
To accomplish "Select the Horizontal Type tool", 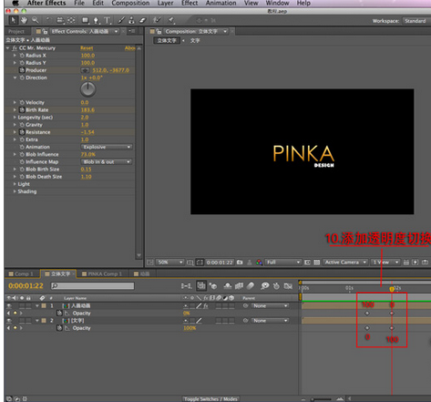I will (x=107, y=20).
